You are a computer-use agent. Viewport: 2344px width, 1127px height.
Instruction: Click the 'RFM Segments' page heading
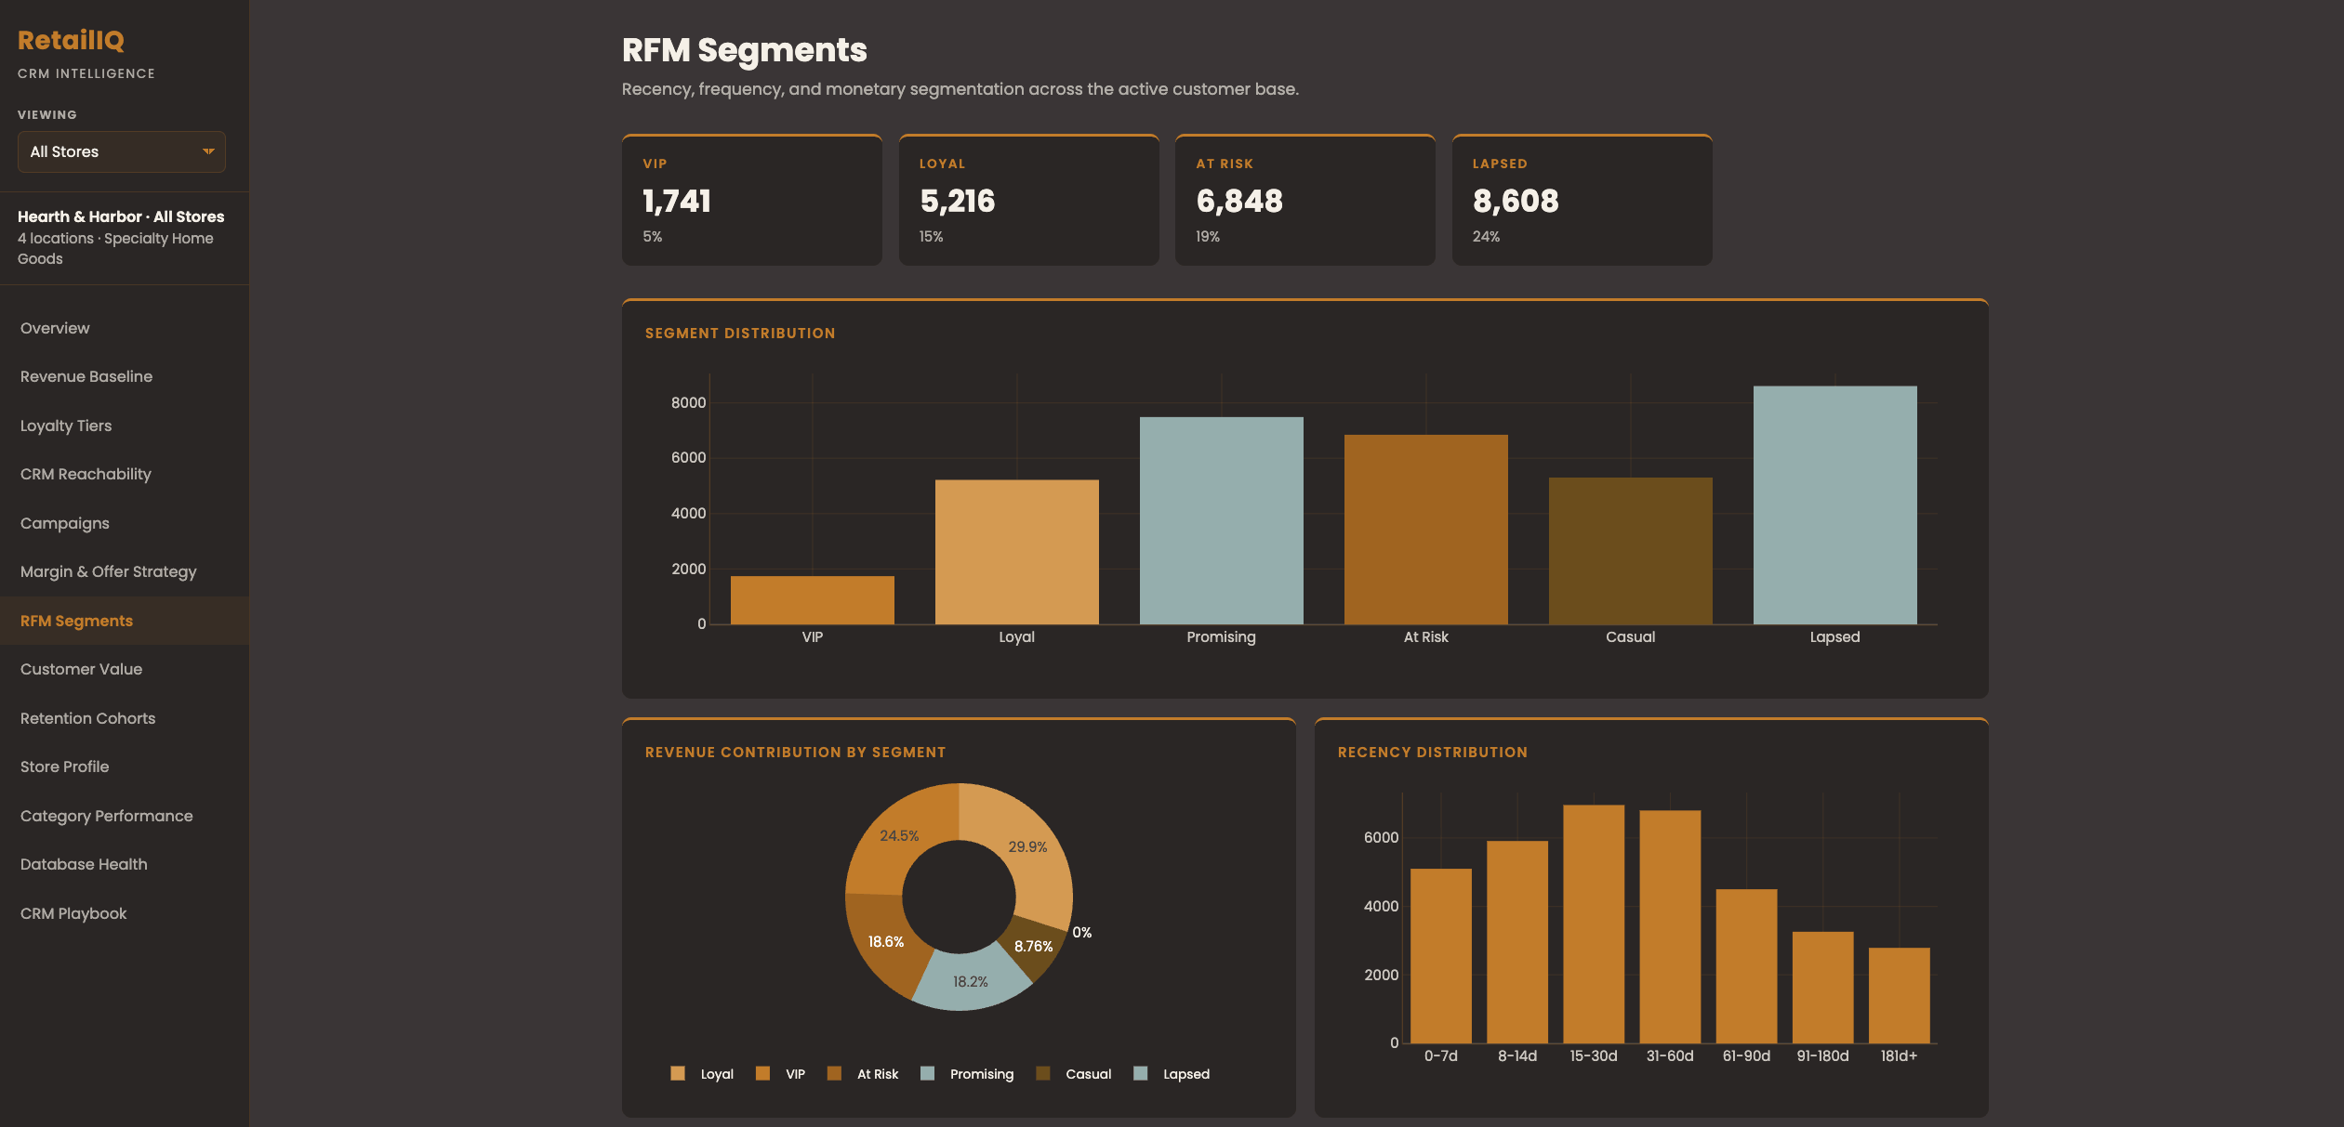point(744,50)
